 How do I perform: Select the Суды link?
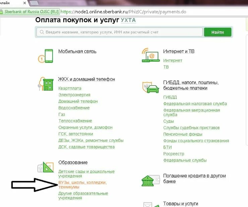pos(169,121)
